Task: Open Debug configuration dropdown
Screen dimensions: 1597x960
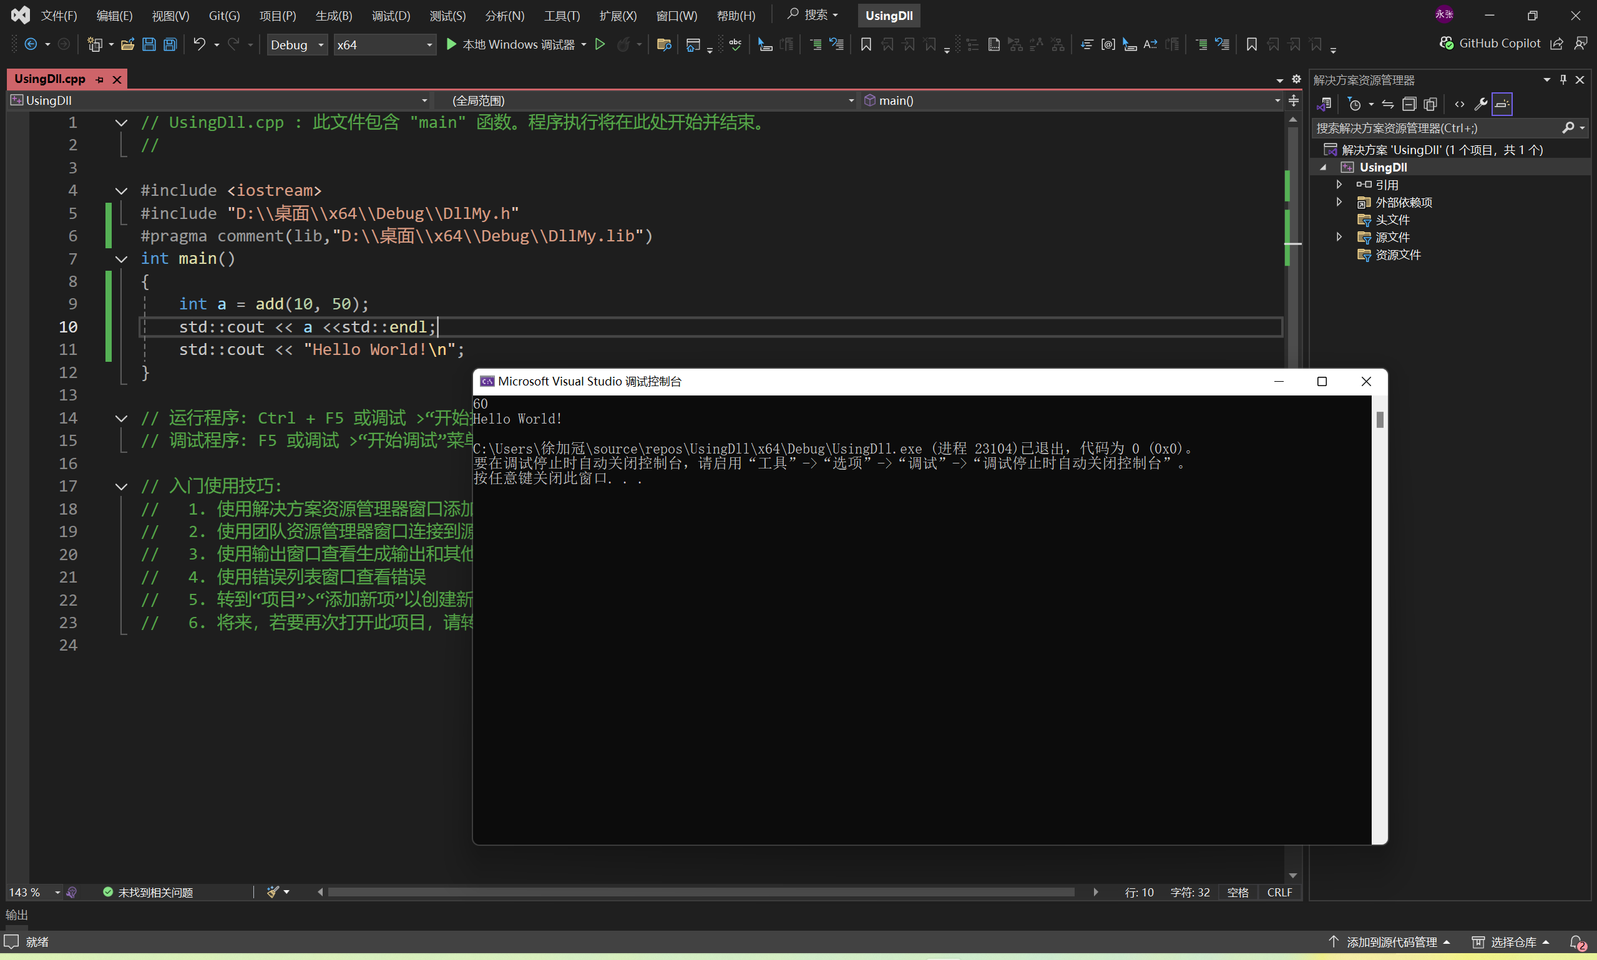Action: click(x=298, y=45)
